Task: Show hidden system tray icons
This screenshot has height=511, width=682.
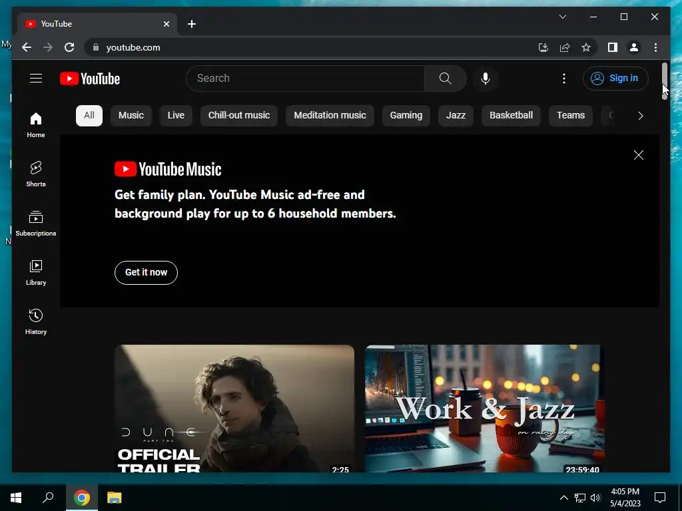Action: (x=563, y=498)
